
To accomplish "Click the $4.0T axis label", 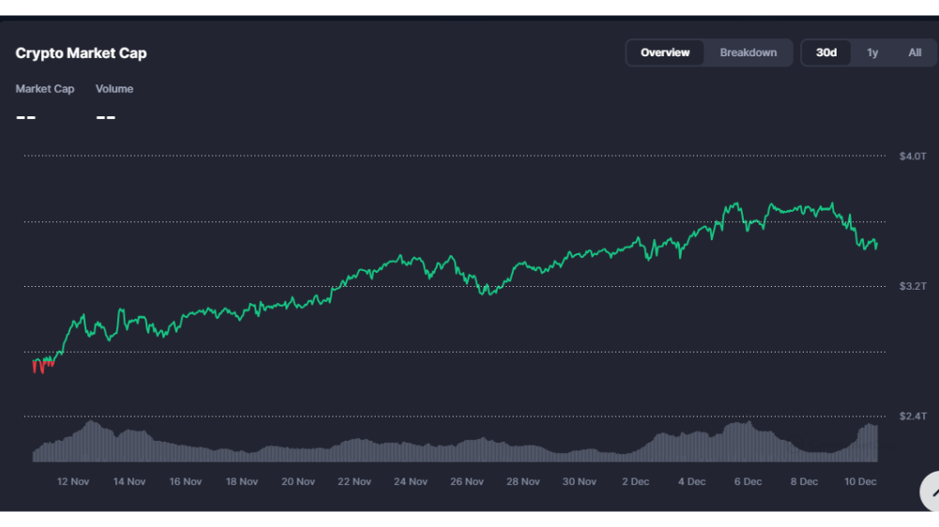I will pyautogui.click(x=913, y=156).
